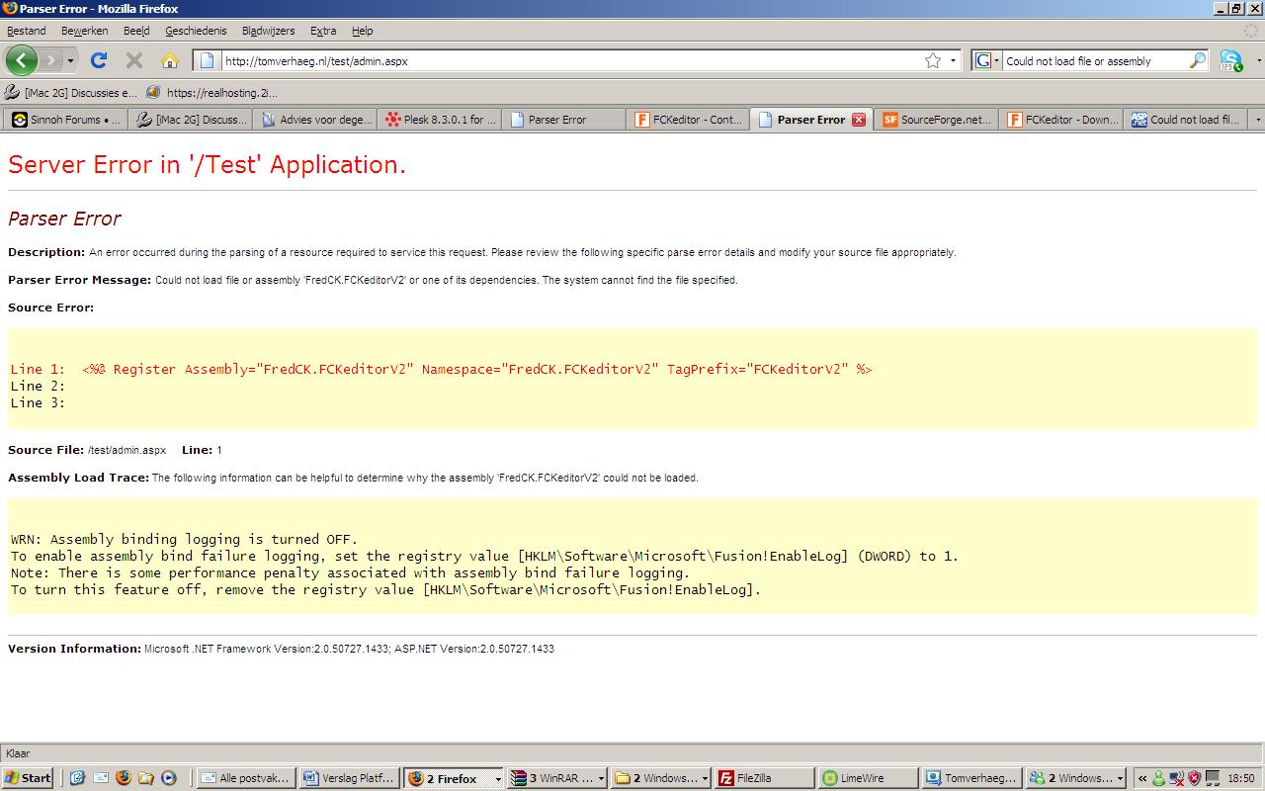The height and width of the screenshot is (791, 1265).
Task: Click the 18:50 system clock
Action: tap(1242, 778)
